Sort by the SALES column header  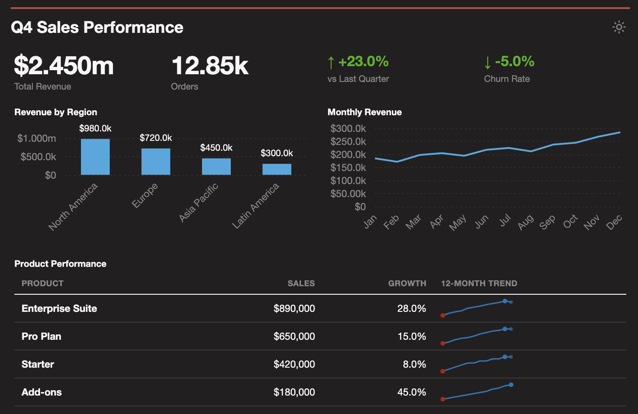301,283
